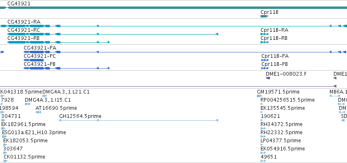The image size is (347, 163).
Task: Select the AT16690.5prime arrow glyph
Action: click(38, 112)
